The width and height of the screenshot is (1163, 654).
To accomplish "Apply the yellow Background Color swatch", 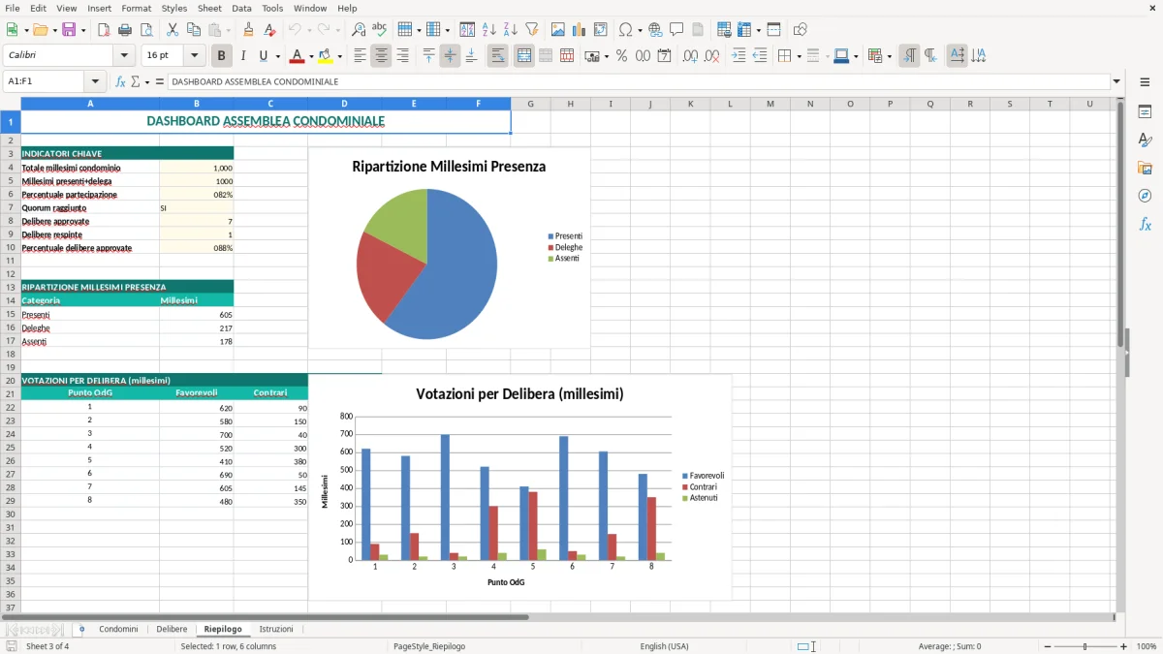I will (326, 56).
